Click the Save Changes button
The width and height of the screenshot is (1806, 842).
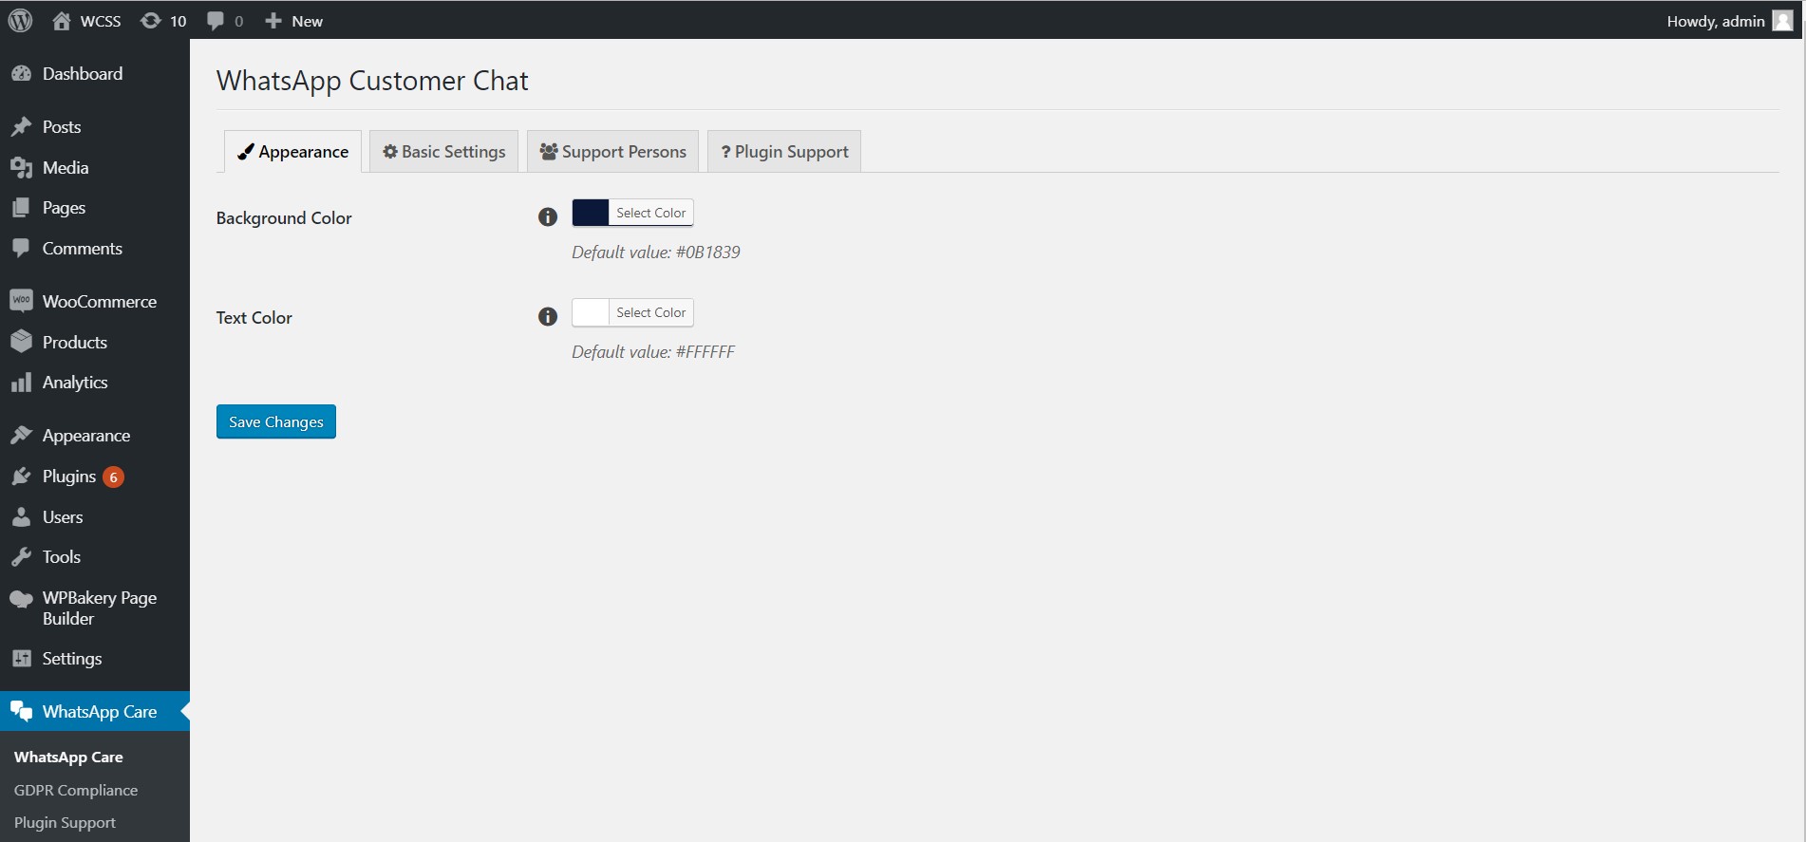[x=276, y=421]
